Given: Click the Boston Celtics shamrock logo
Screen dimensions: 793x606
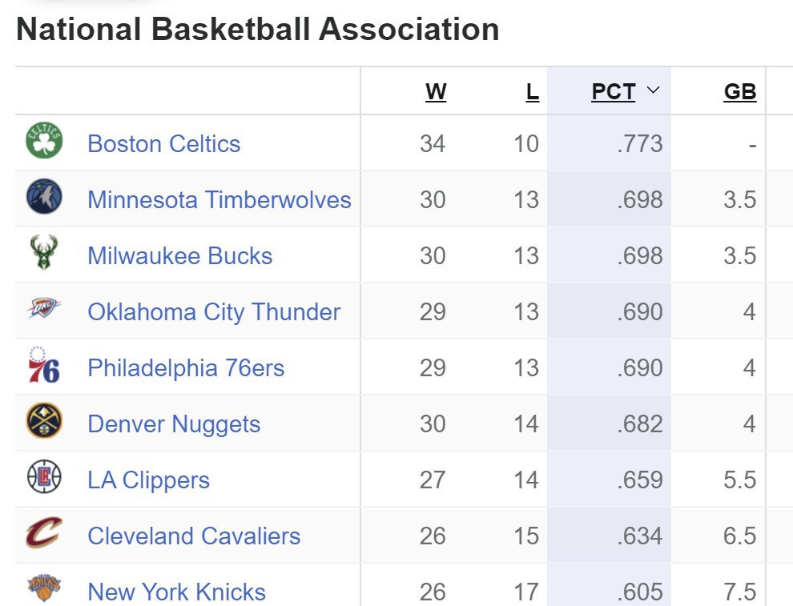Looking at the screenshot, I should (45, 141).
